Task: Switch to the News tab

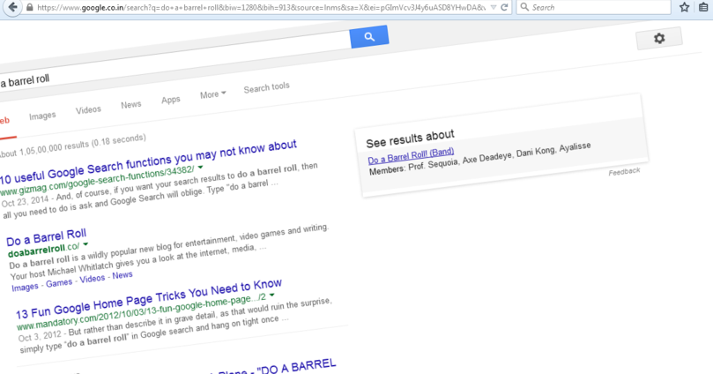Action: (131, 105)
